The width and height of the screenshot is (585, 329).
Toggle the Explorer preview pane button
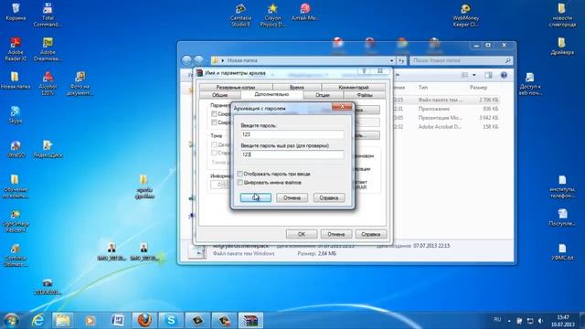click(488, 75)
